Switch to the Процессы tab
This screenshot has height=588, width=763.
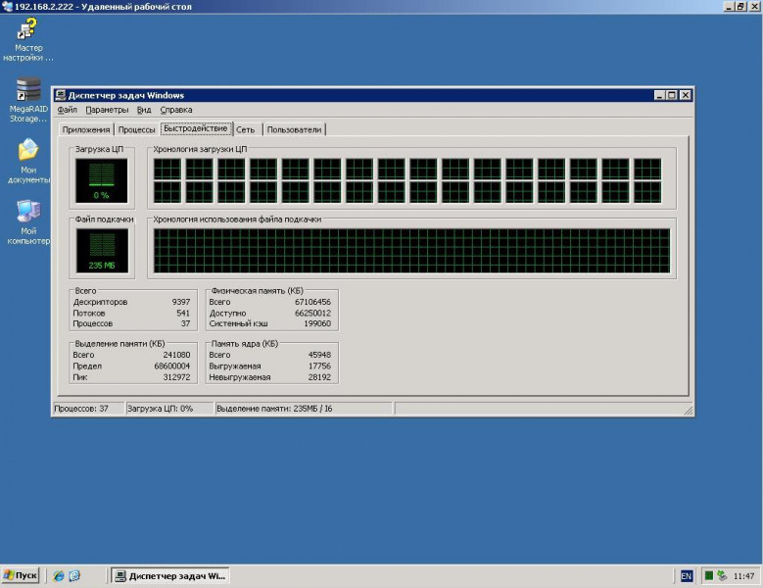(x=137, y=129)
